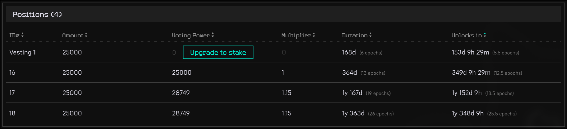Click the Amount column header label
Viewport: 567px width, 129px height.
tap(73, 35)
